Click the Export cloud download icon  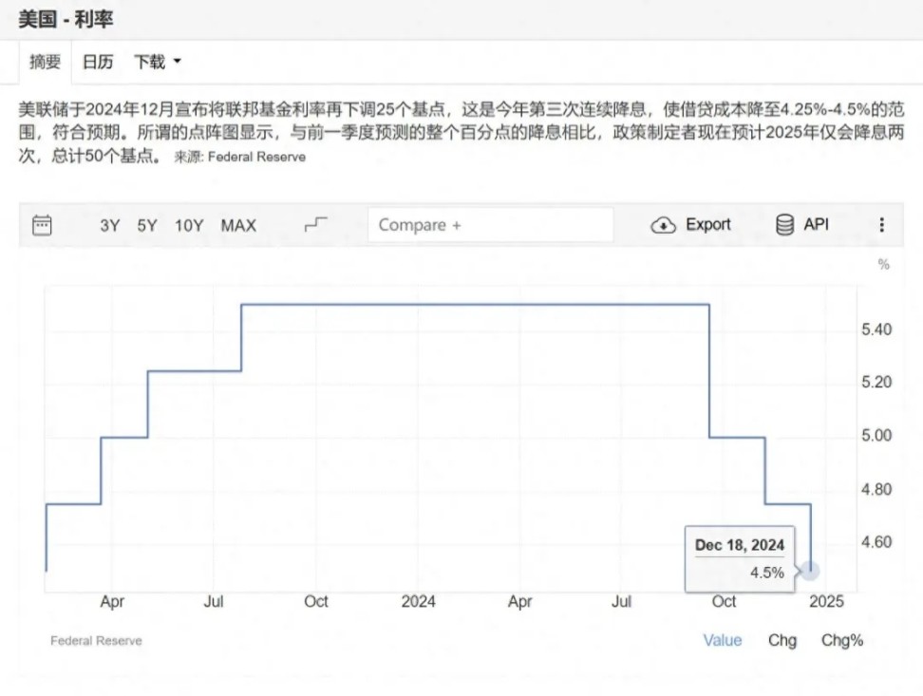[x=663, y=225]
